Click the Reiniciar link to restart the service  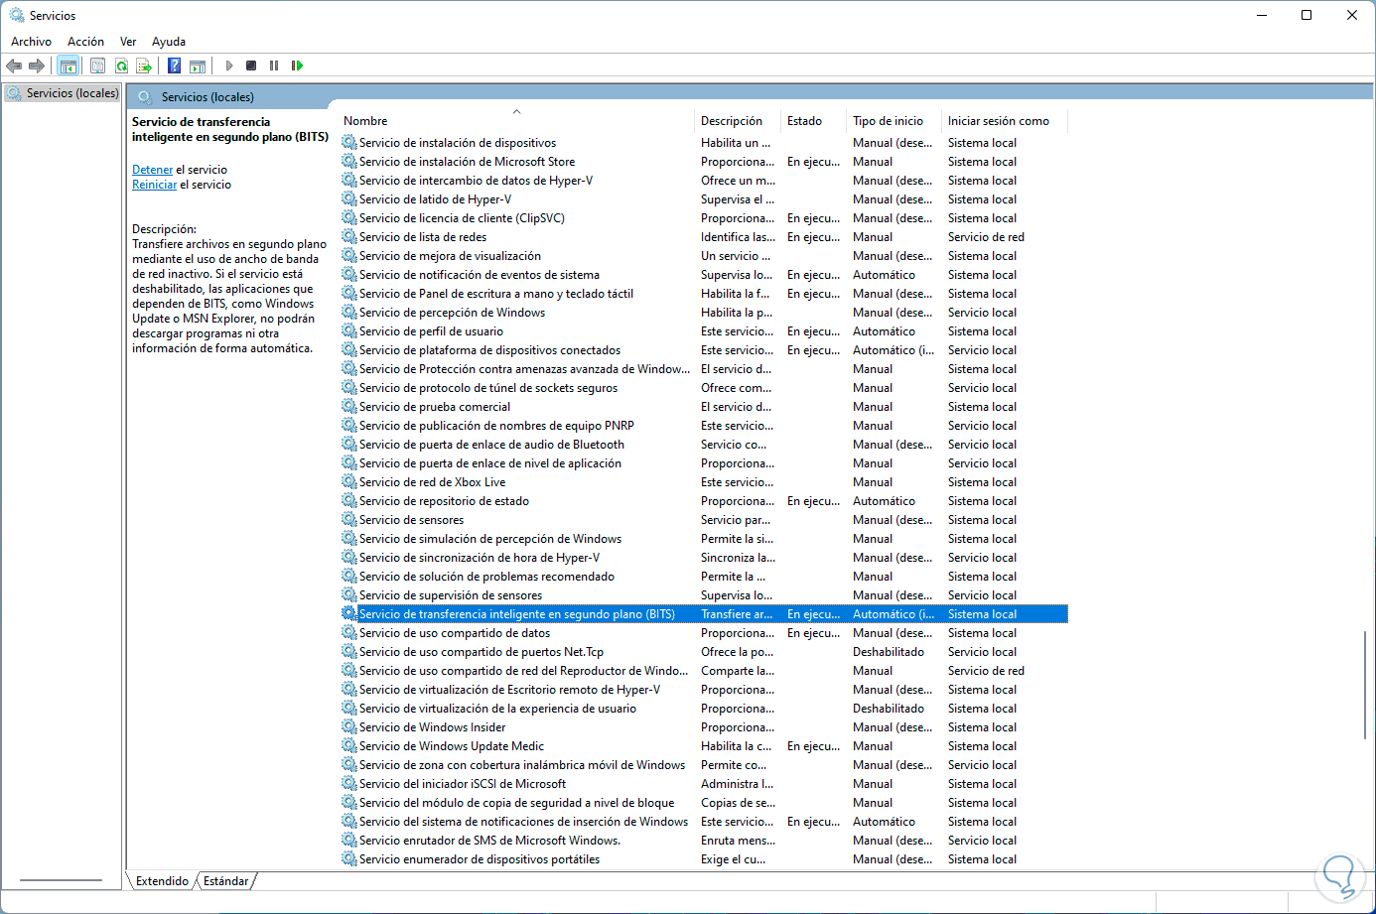[x=155, y=185]
